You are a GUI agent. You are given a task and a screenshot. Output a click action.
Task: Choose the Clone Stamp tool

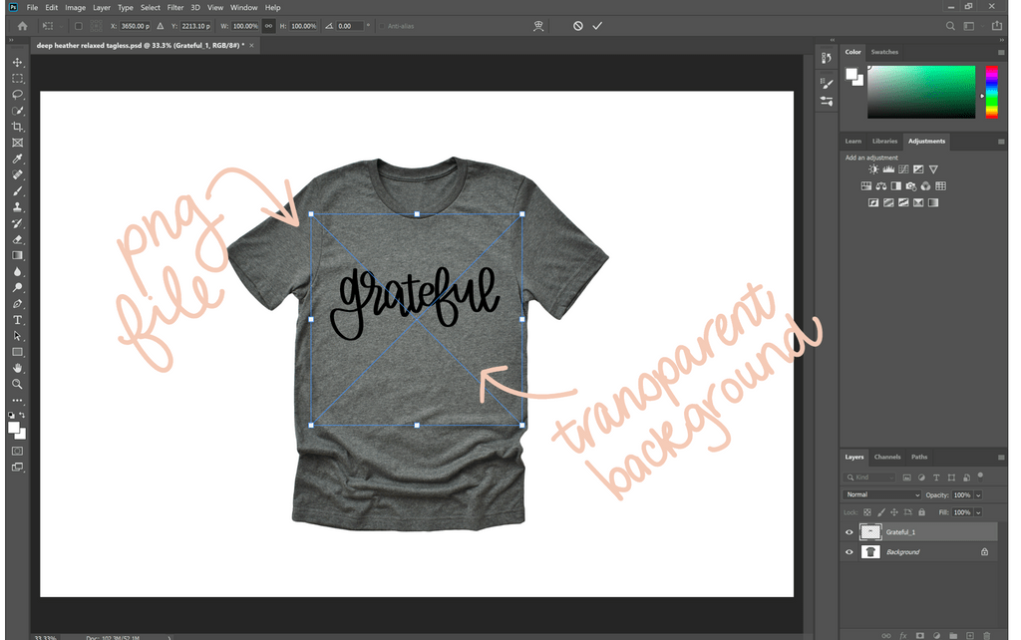(x=17, y=205)
